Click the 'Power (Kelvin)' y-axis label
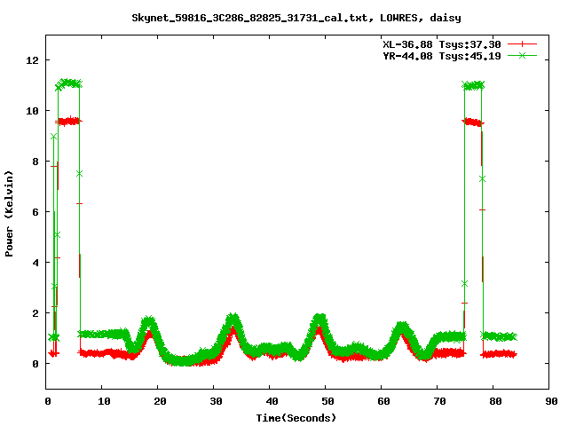568x426 pixels. coord(9,214)
